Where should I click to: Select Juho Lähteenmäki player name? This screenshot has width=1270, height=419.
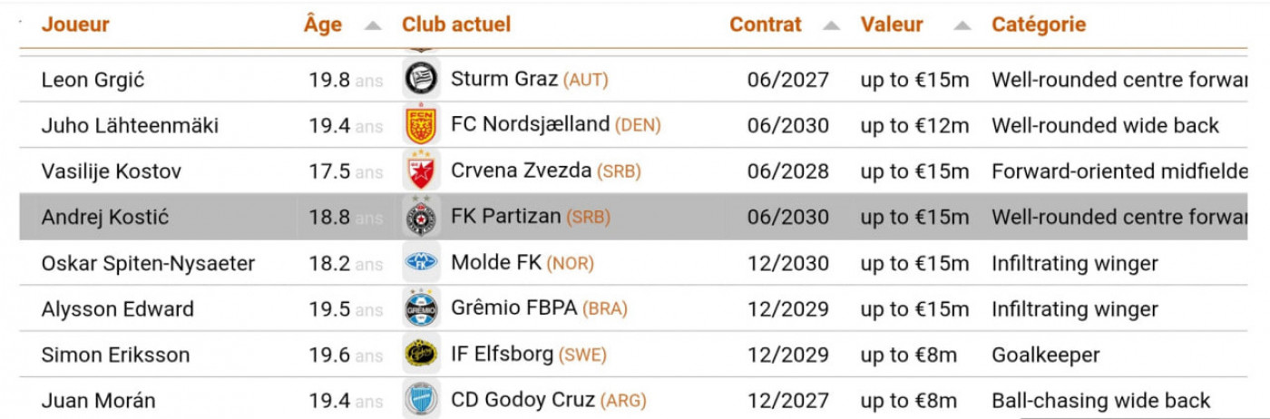(x=130, y=125)
